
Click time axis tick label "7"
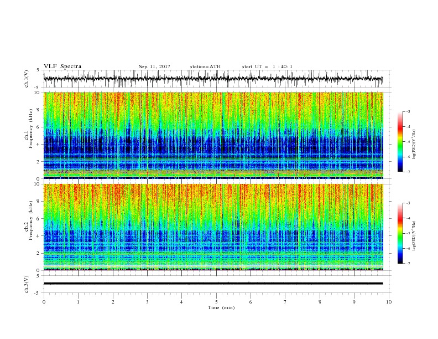(285, 302)
